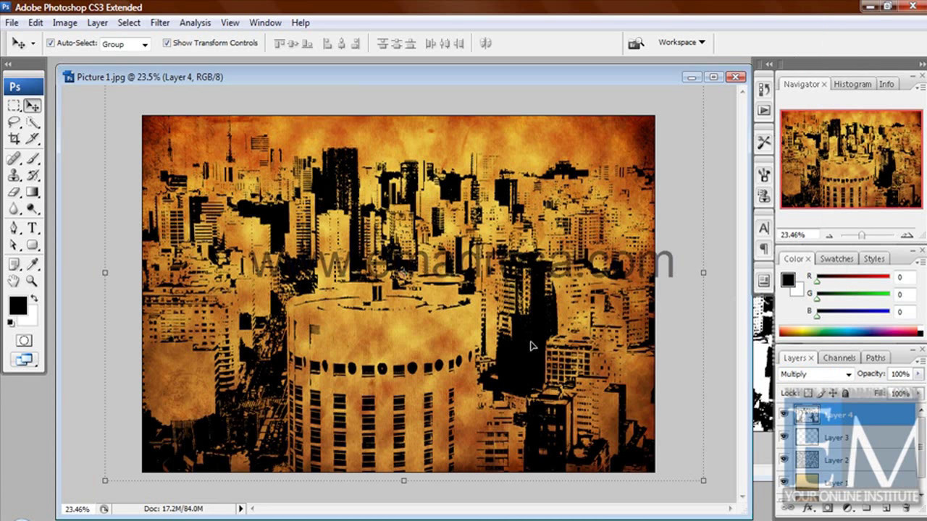Hide Layer 4 using its eye icon

[x=784, y=415]
